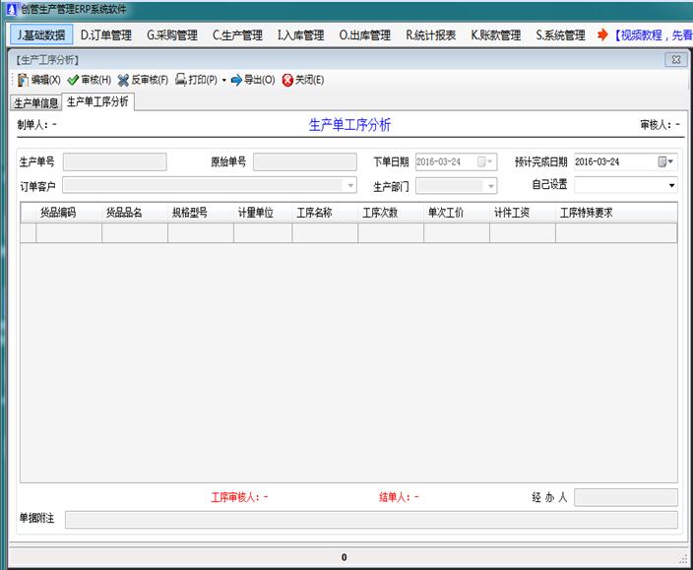Click the 工序名称 column header
693x570 pixels.
(x=314, y=212)
